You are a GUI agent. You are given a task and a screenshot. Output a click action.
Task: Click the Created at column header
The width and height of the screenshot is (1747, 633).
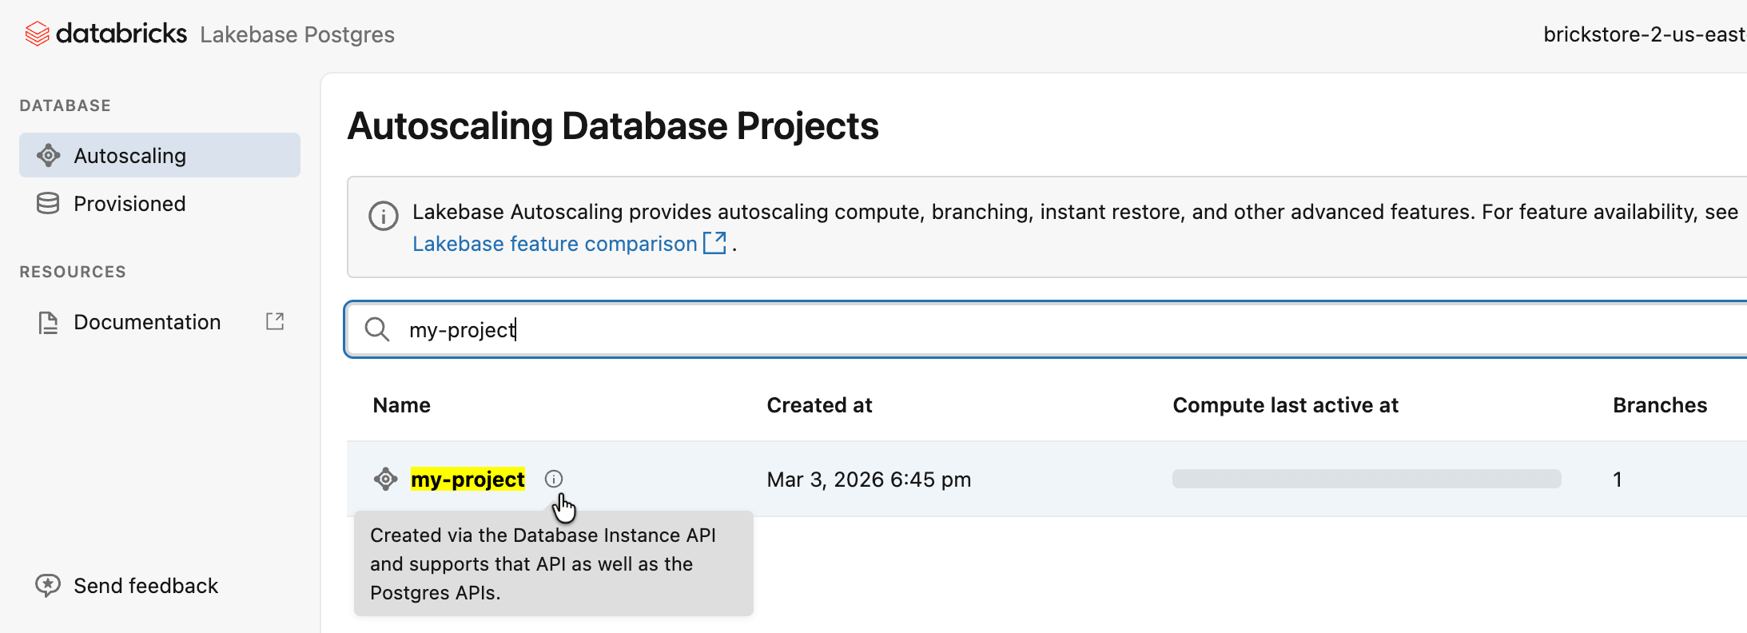tap(819, 405)
